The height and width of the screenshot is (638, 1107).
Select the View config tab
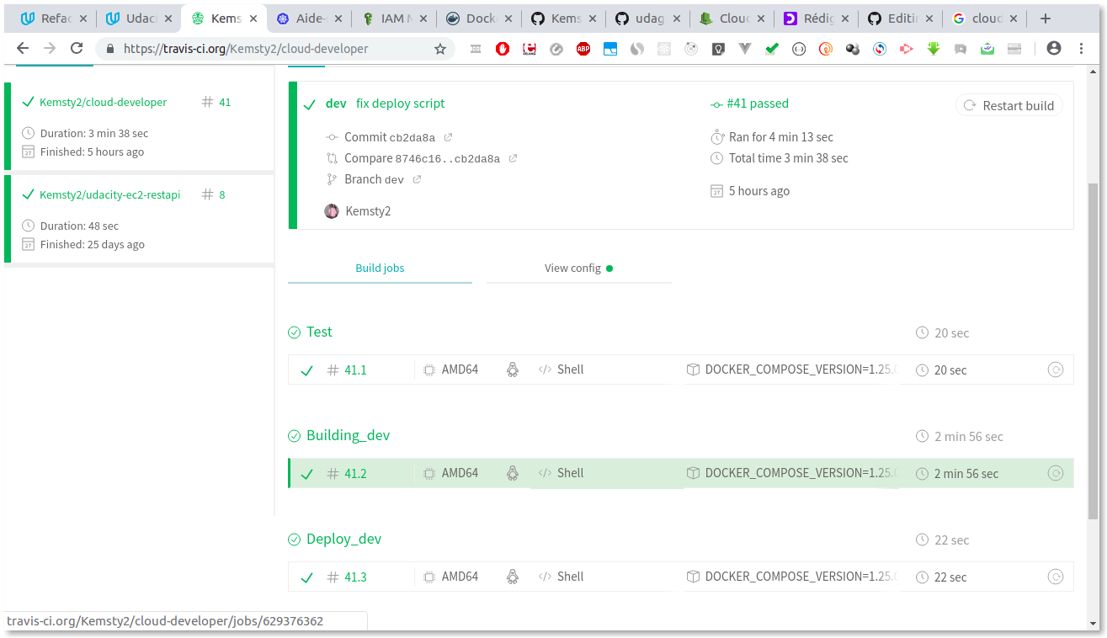click(578, 268)
